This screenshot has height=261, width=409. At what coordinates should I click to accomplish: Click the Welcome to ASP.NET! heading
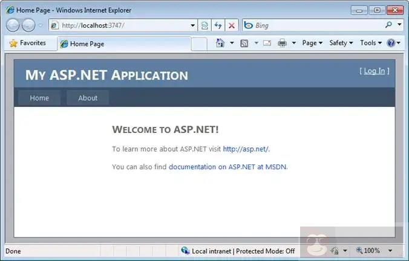[x=165, y=129]
